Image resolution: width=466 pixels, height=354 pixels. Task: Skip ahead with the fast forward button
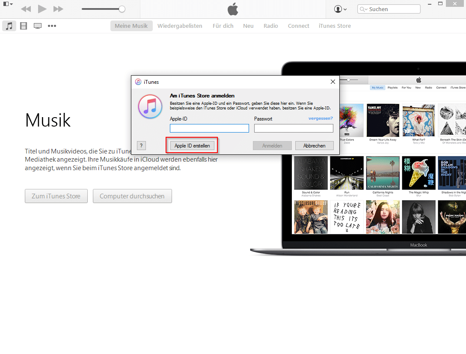[x=58, y=9]
